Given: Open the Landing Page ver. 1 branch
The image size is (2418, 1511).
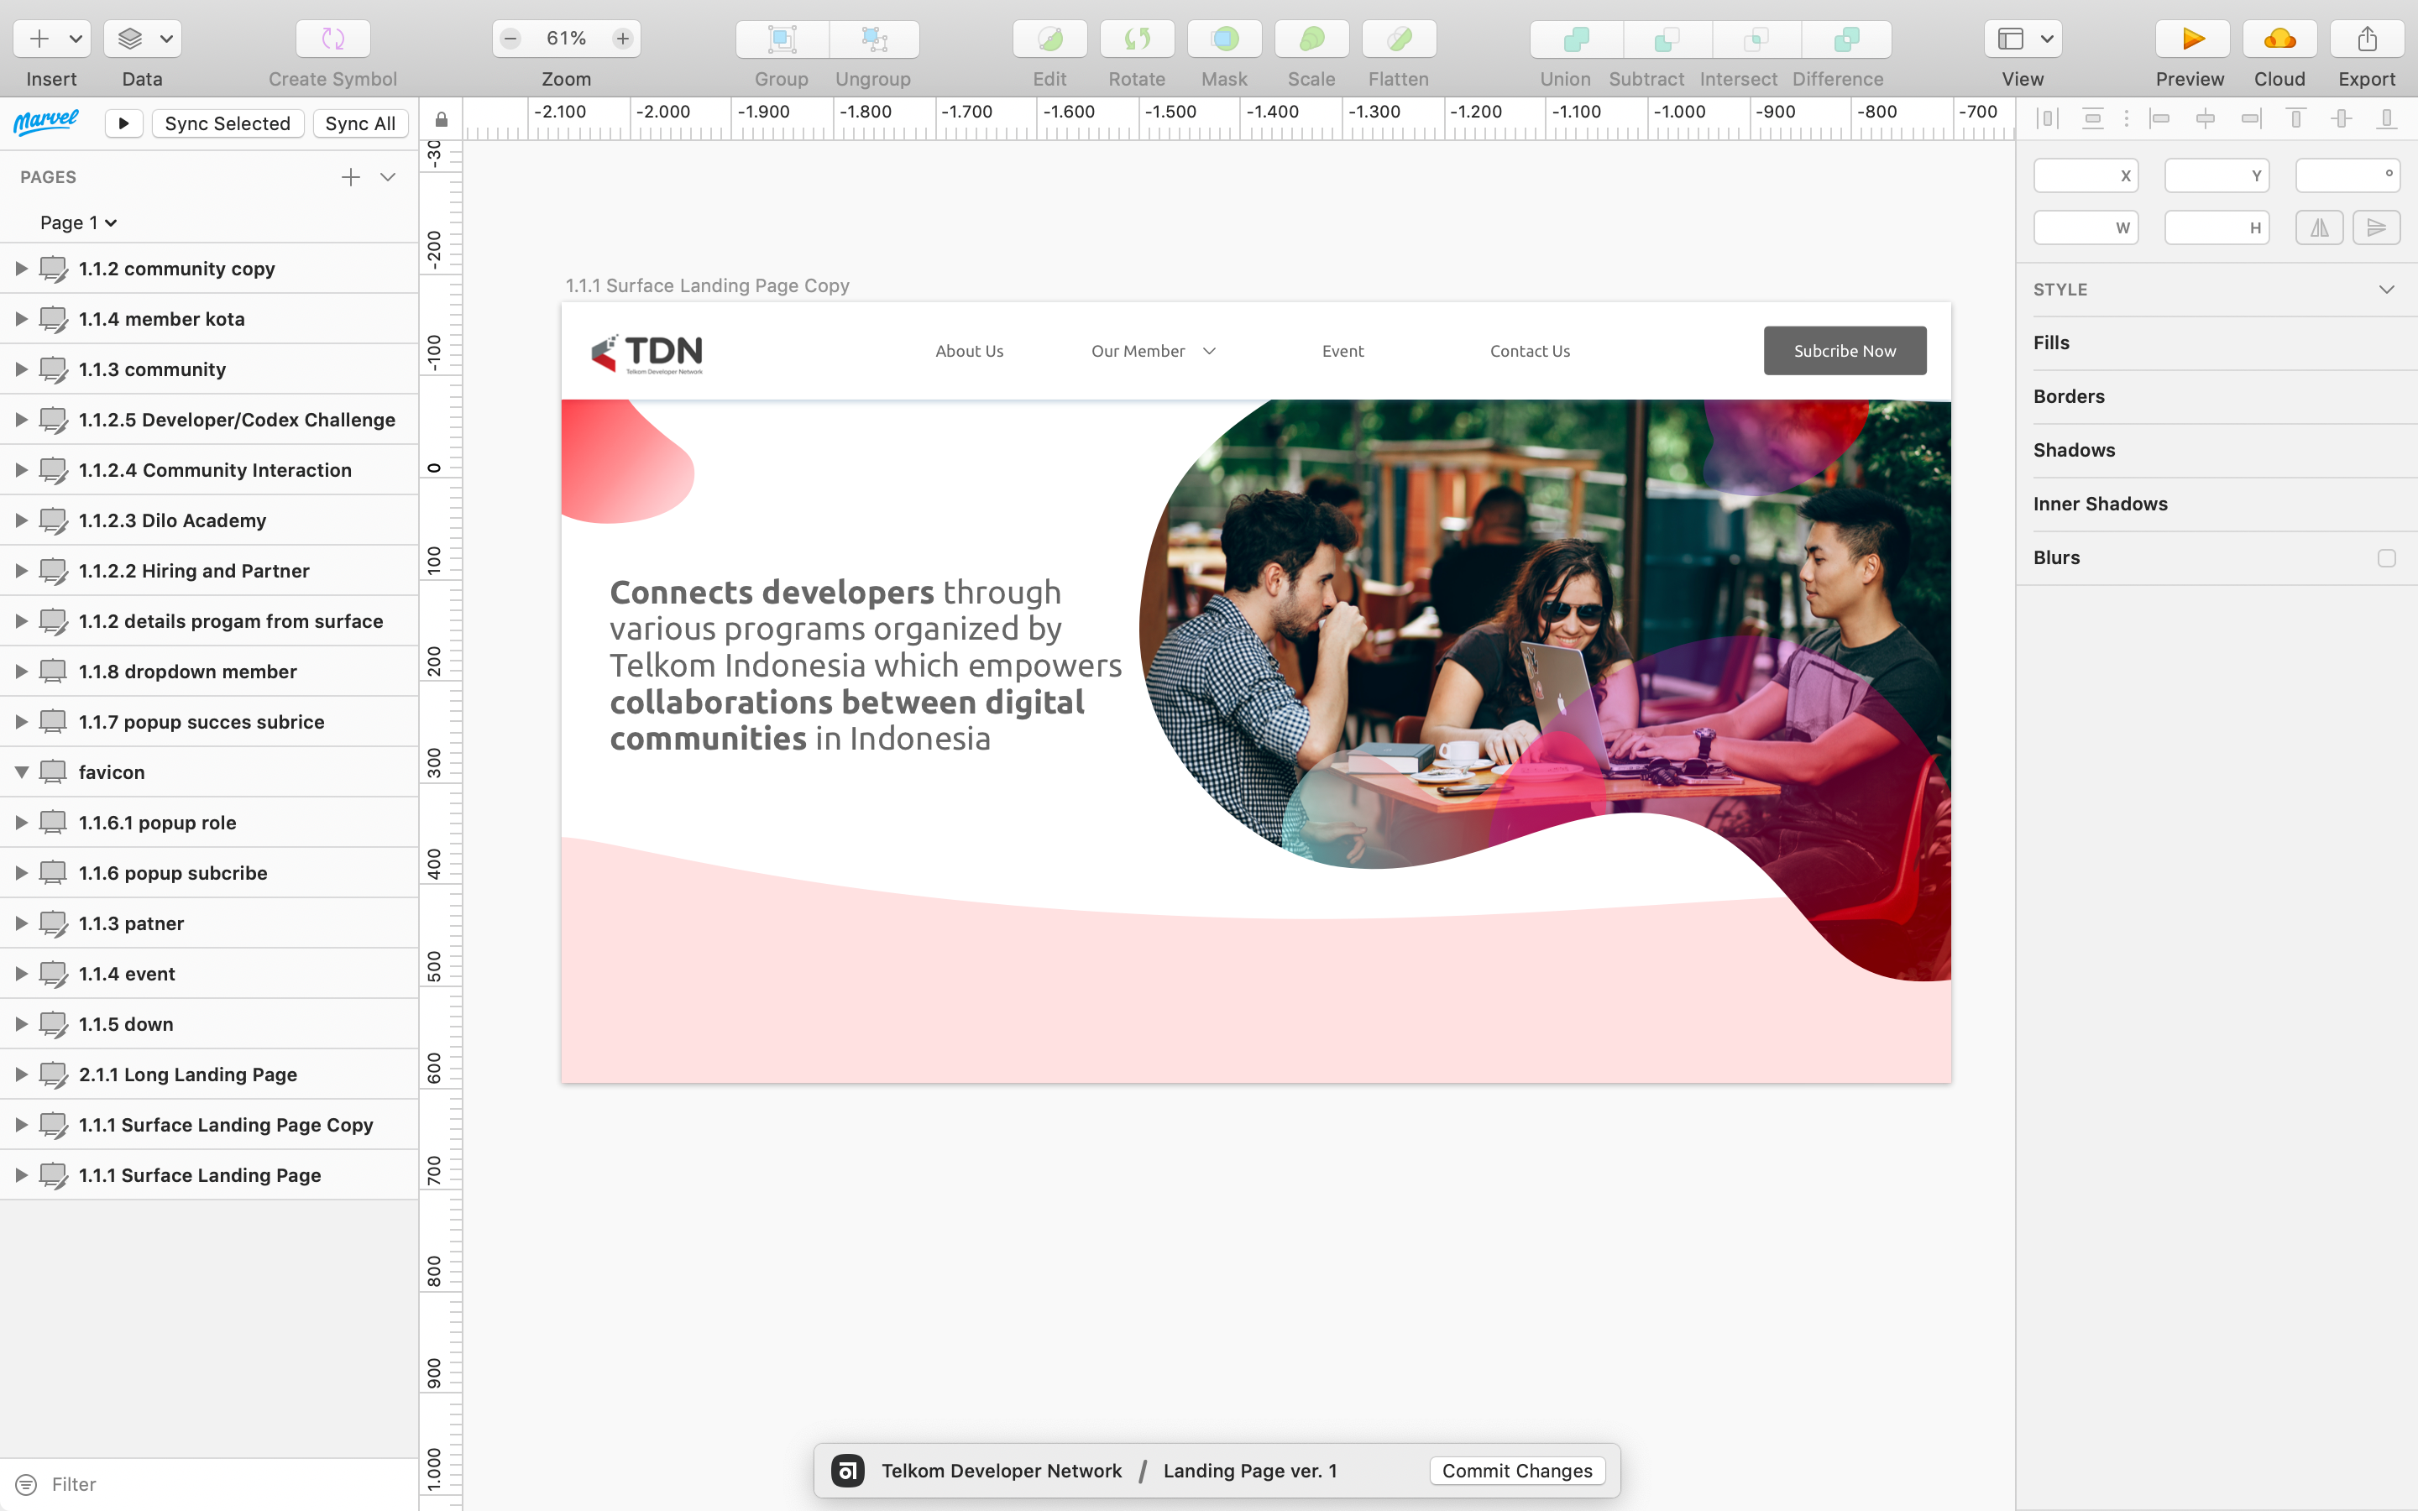Looking at the screenshot, I should pos(1250,1470).
